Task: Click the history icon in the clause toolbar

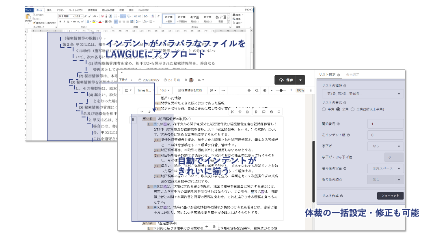Action: (271, 112)
